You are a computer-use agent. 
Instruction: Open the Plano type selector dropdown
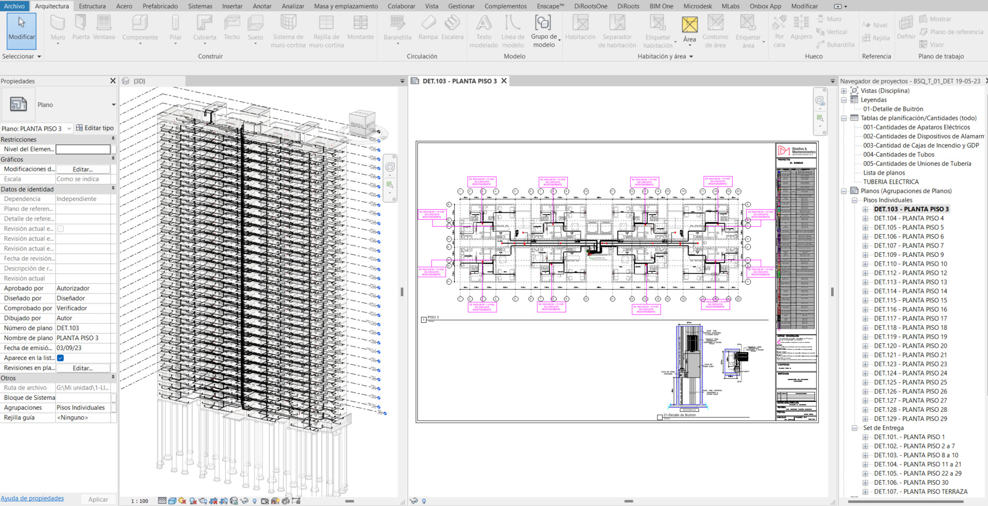point(113,105)
